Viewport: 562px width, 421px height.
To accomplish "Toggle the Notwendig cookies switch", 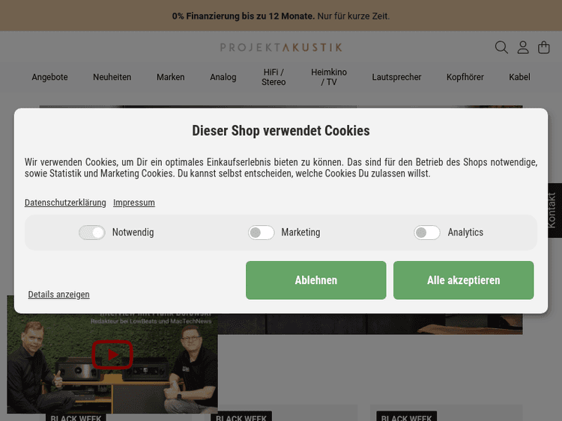I will pos(92,233).
